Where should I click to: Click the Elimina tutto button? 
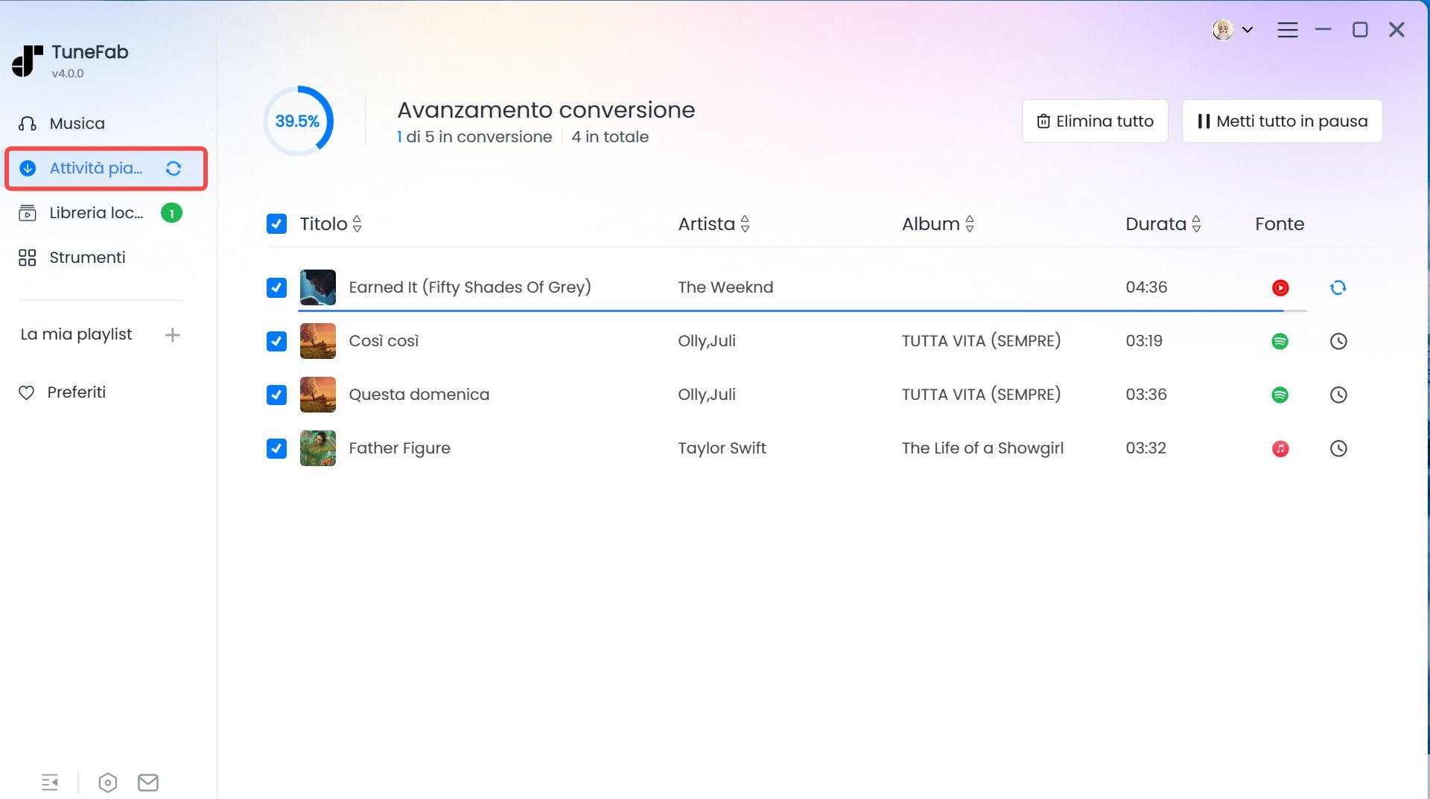(1095, 121)
